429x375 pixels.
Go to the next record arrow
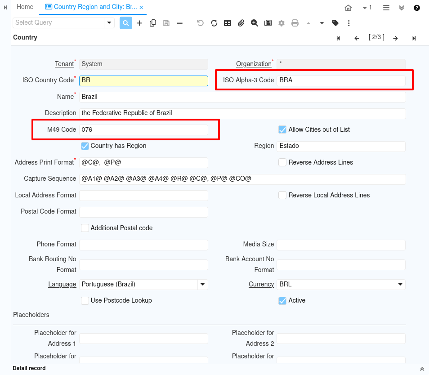[x=395, y=38]
